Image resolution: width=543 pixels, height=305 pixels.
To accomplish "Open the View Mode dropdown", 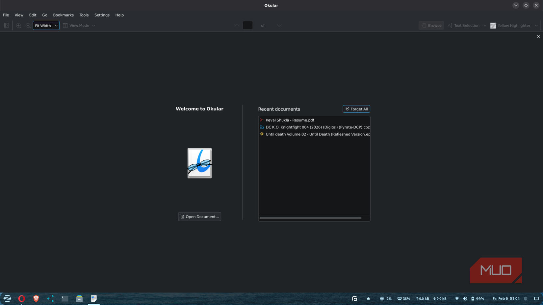I will tap(79, 25).
